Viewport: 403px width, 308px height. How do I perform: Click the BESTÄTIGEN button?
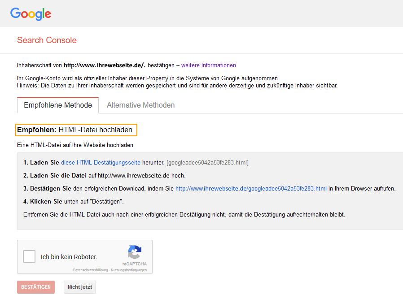pyautogui.click(x=36, y=287)
